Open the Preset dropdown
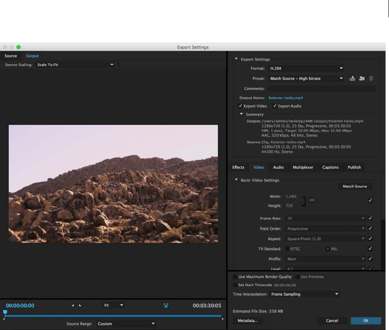This screenshot has height=330, width=389. pyautogui.click(x=306, y=79)
